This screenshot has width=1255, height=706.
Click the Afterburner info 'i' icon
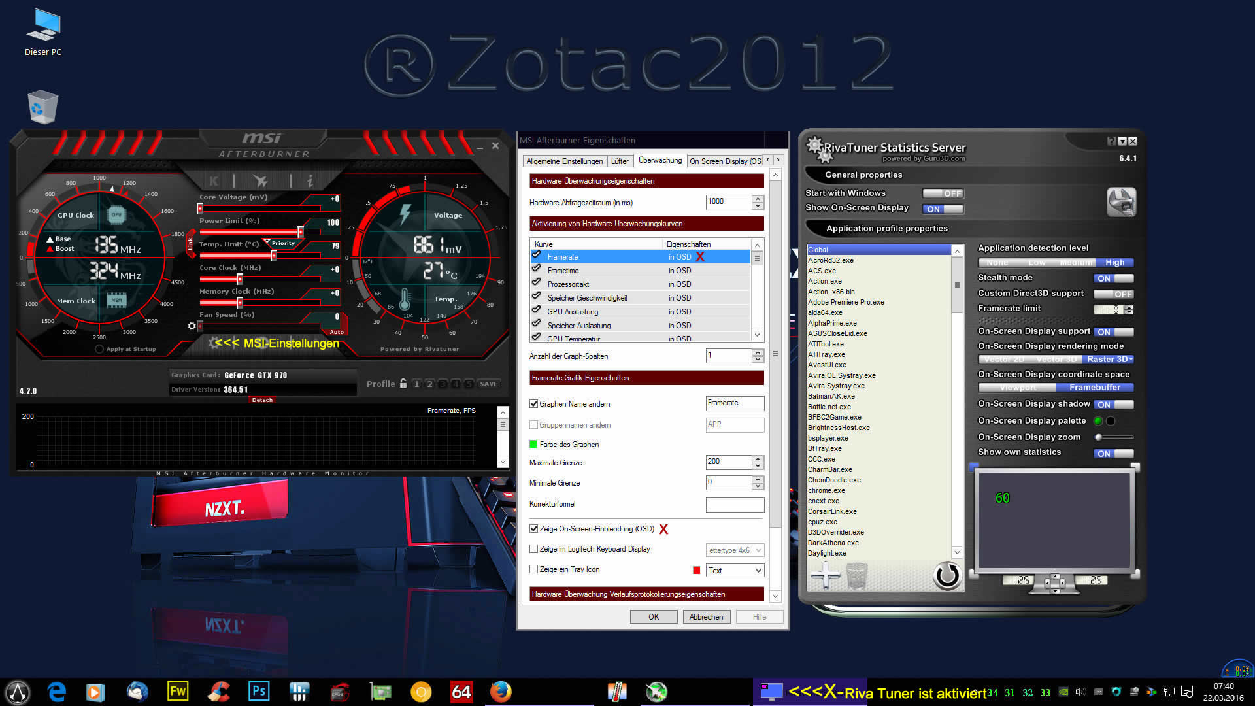(x=310, y=181)
